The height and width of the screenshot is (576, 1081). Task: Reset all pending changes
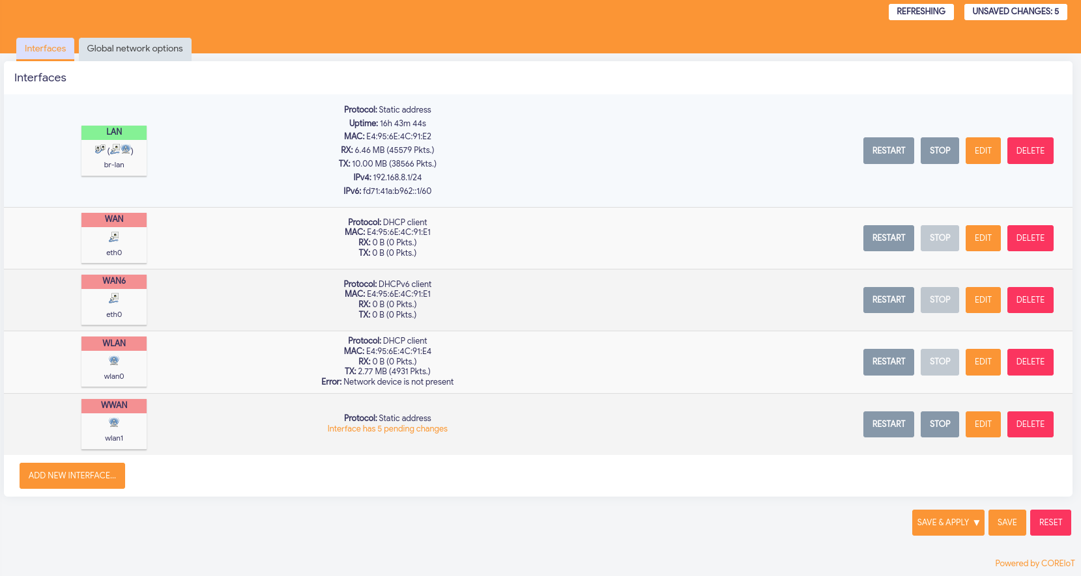click(x=1050, y=523)
